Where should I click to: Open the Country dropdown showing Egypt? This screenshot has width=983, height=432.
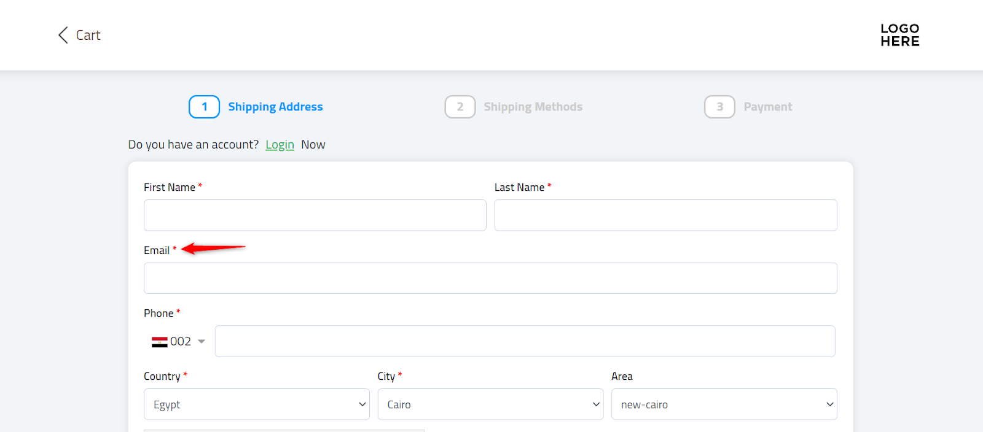pos(257,404)
